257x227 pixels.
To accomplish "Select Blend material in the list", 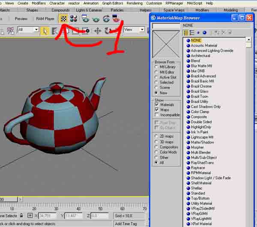I will (x=195, y=61).
